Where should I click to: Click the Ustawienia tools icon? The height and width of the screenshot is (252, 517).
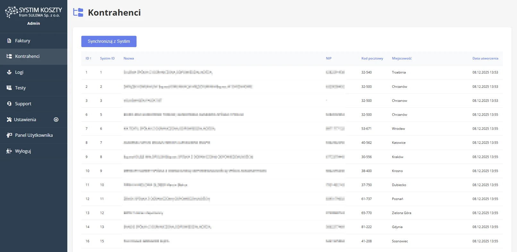point(9,120)
